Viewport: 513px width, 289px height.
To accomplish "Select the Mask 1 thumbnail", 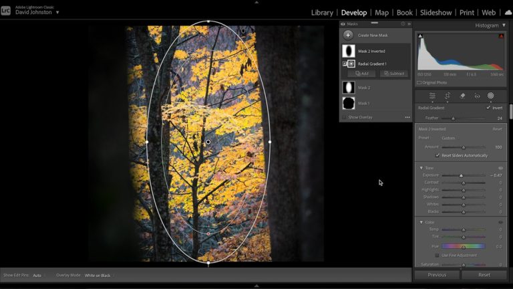I will (348, 103).
